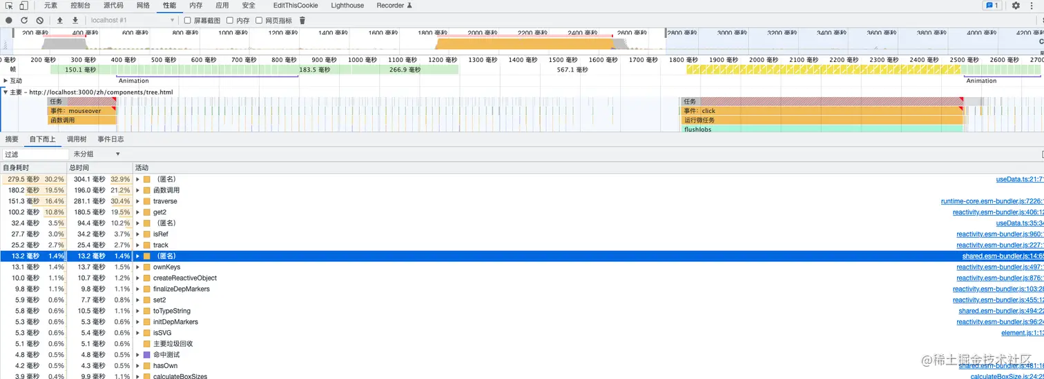
Task: Select the initDepMarkers row
Action: point(522,322)
